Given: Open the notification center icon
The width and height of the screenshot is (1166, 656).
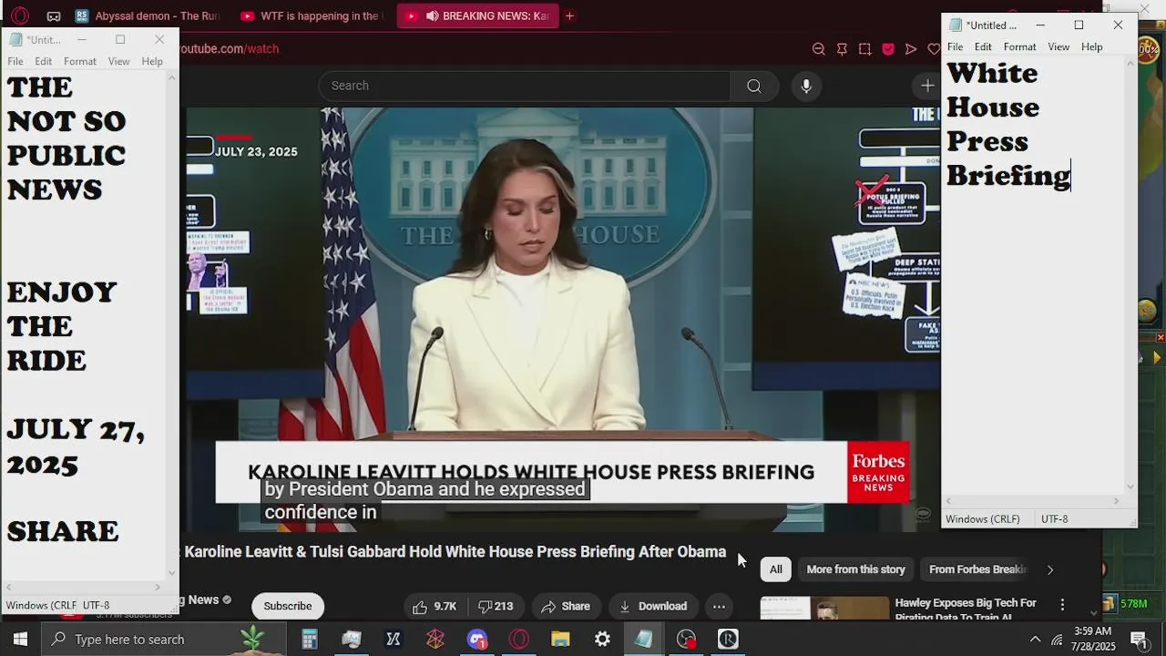Looking at the screenshot, I should pos(1138,639).
